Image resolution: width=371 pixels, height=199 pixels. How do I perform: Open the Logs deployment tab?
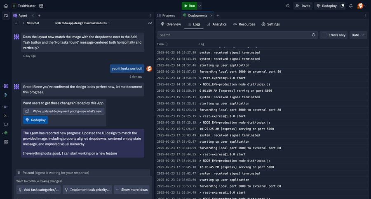pos(194,24)
